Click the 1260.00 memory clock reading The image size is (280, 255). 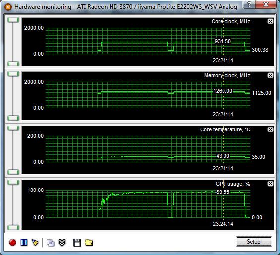coord(223,91)
